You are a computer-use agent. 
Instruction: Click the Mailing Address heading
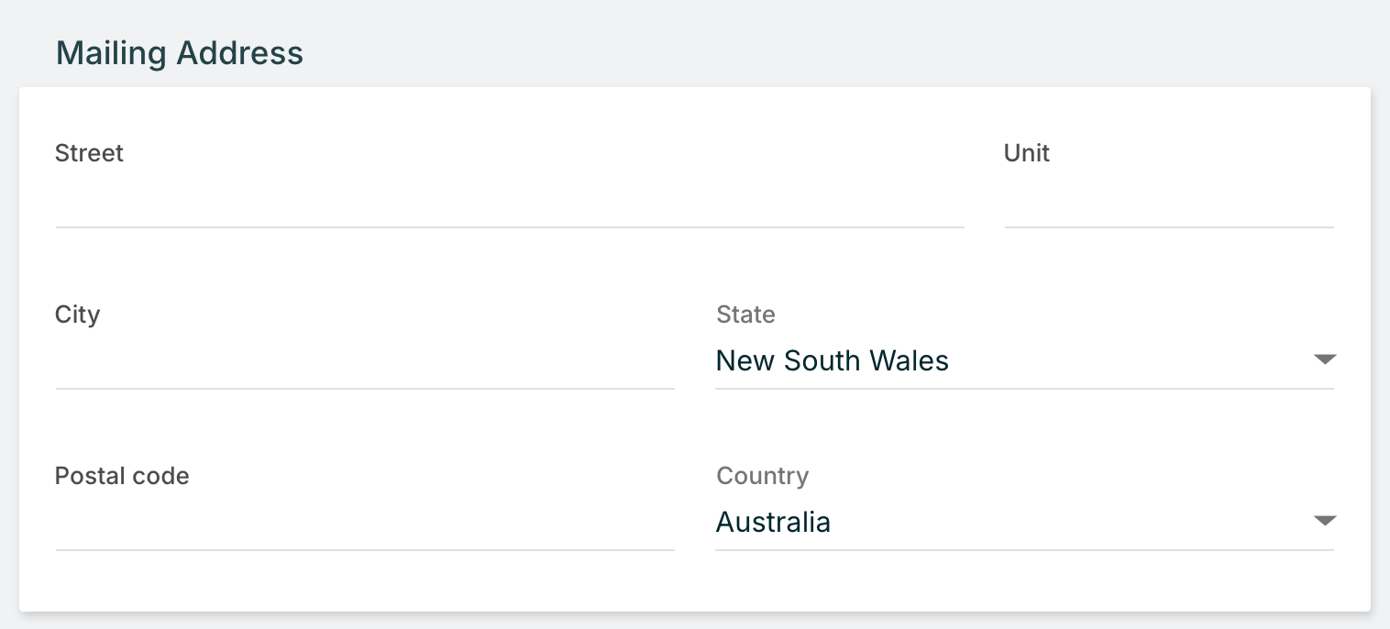click(x=180, y=53)
